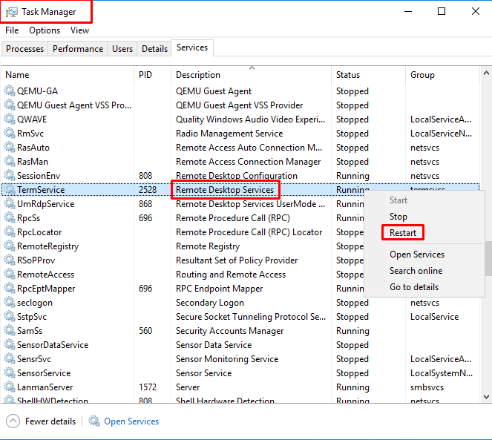The image size is (492, 440).
Task: Click the gear icon beside SessionEnv
Action: coord(10,175)
